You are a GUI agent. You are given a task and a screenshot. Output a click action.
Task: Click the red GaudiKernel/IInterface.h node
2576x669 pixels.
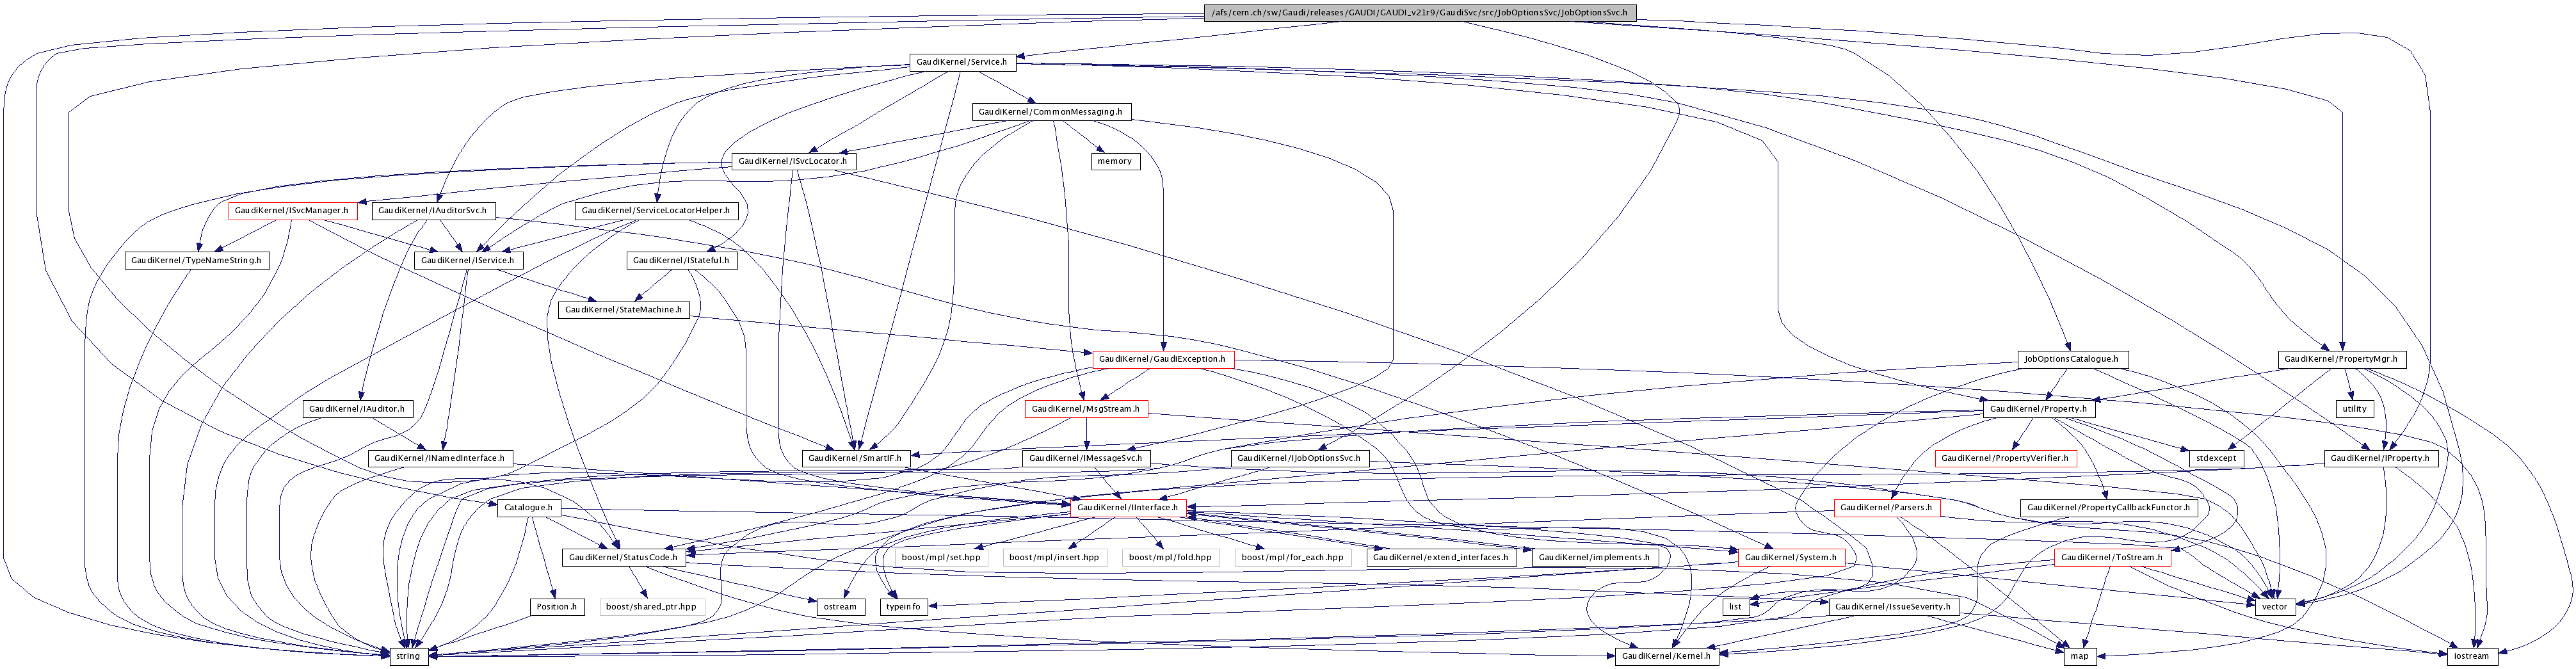(1127, 508)
